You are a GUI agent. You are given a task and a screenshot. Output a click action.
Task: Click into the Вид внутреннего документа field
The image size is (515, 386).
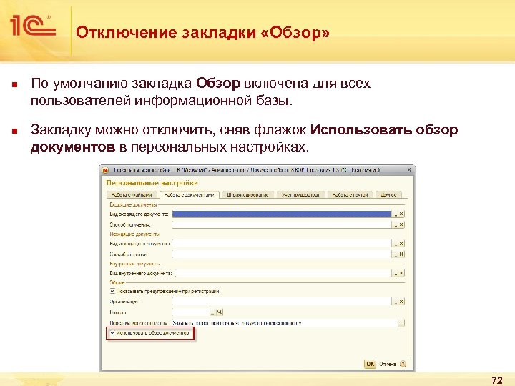(283, 273)
